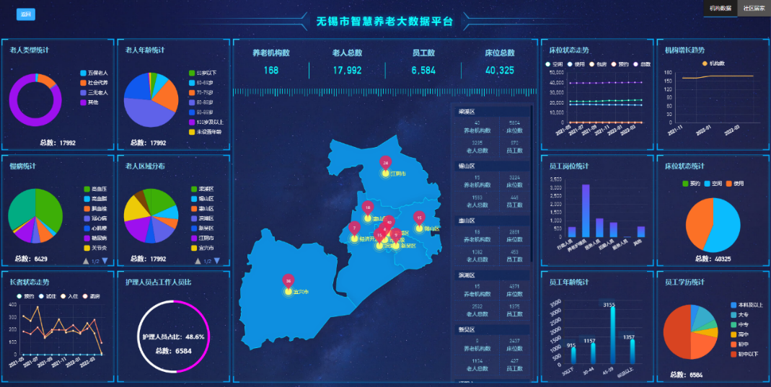
Task: Next legend page in 老人区域分布 chart
Action: click(x=221, y=261)
